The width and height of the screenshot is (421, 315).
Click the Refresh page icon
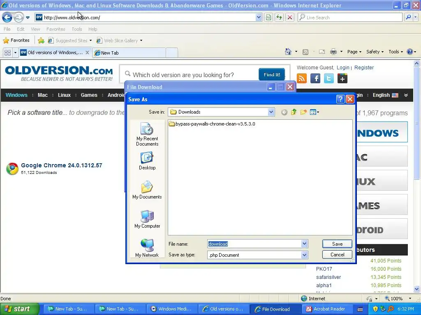pyautogui.click(x=279, y=18)
